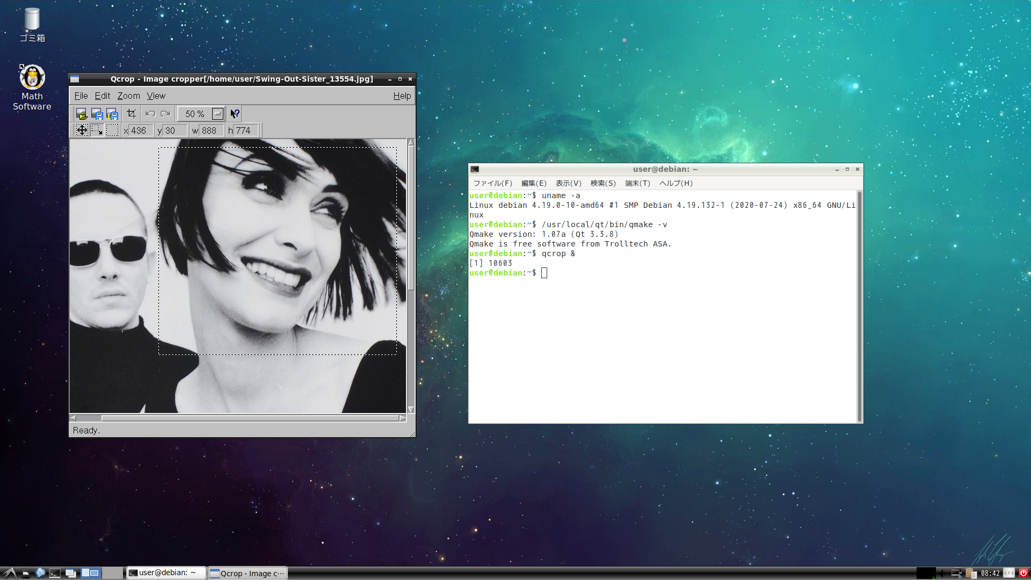Click the Crop tool icon
The width and height of the screenshot is (1031, 580).
tap(132, 114)
